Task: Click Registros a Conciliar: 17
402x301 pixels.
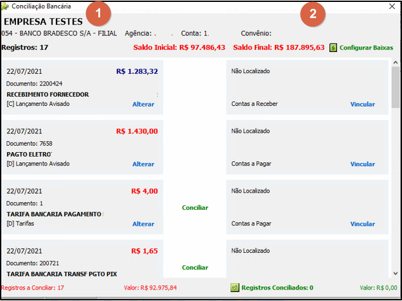Action: click(32, 288)
